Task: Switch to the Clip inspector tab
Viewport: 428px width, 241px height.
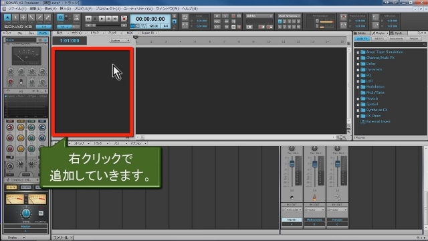Action: 20,33
